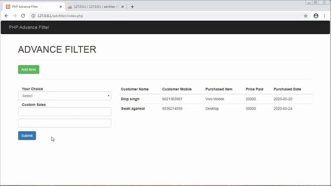The width and height of the screenshot is (331, 186).
Task: Click the PHP Advance Filter navbar brand
Action: (x=29, y=27)
